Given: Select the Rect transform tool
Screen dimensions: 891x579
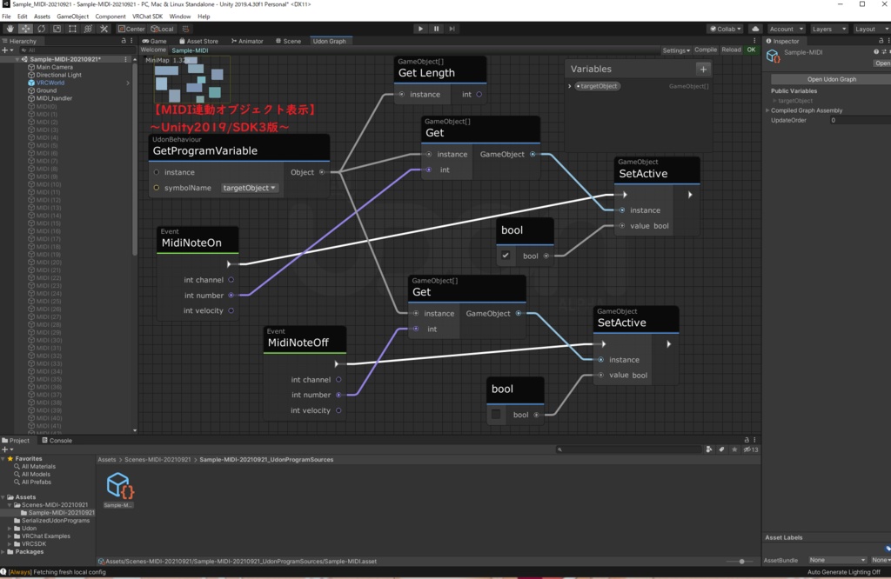Looking at the screenshot, I should pos(72,29).
